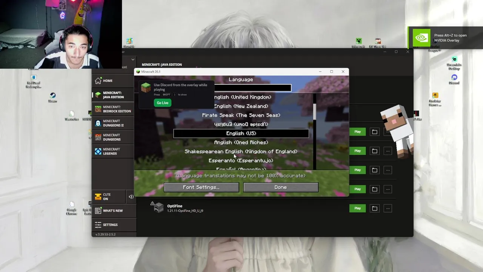Click the third Play button in launcher
The image size is (483, 272).
(x=357, y=170)
